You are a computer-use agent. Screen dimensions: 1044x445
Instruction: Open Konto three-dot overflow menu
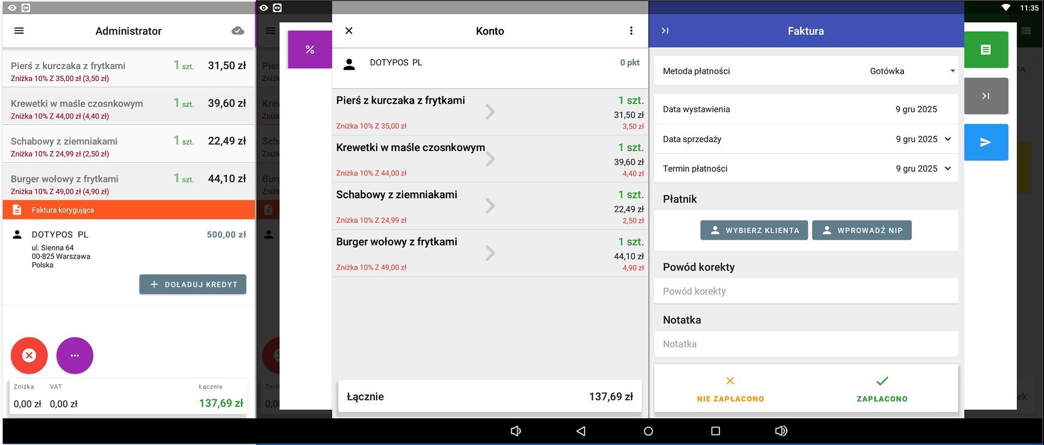[x=631, y=31]
